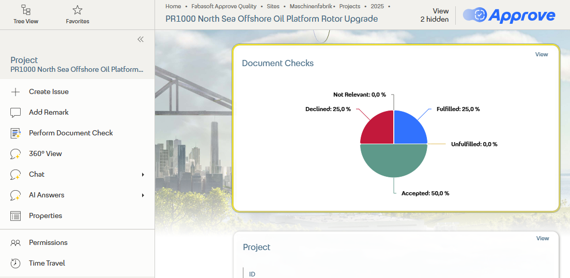
Task: Open View options showing 2 hidden
Action: click(435, 15)
